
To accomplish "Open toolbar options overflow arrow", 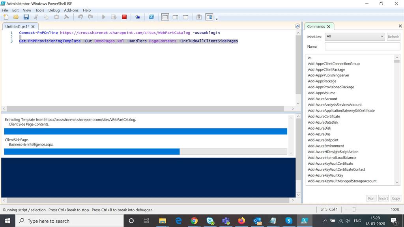I will (217, 19).
